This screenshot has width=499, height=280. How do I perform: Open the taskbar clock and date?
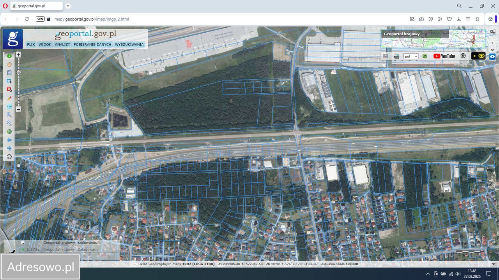[x=472, y=274]
